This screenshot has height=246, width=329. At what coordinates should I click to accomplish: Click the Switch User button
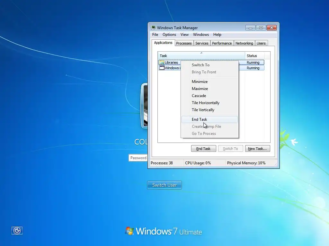click(164, 185)
